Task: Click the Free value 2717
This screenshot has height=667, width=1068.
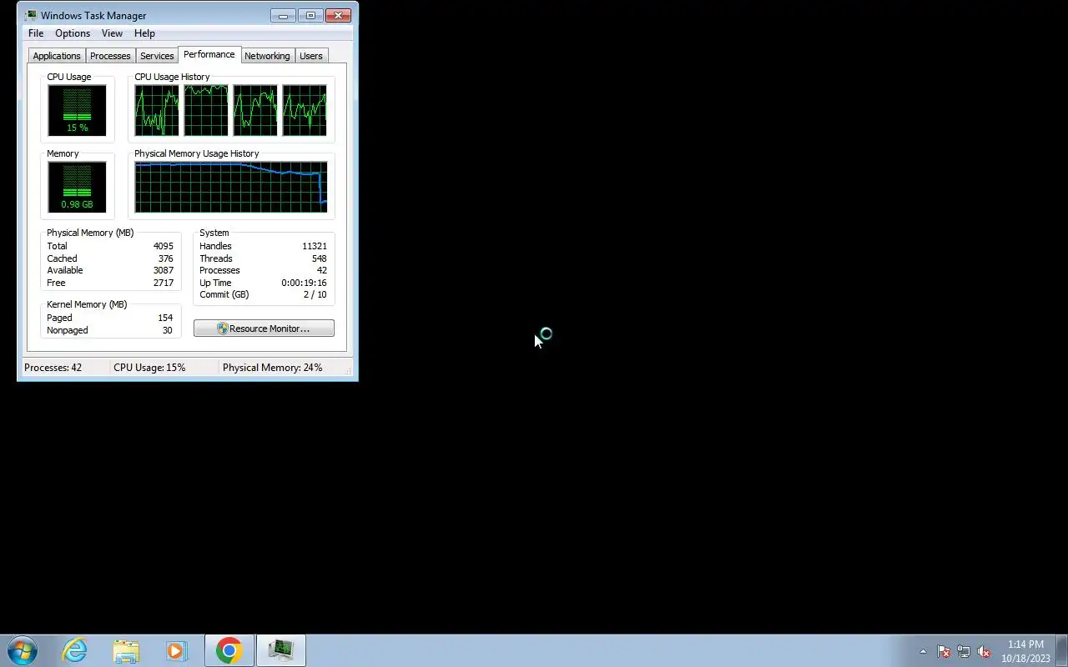Action: (x=164, y=283)
